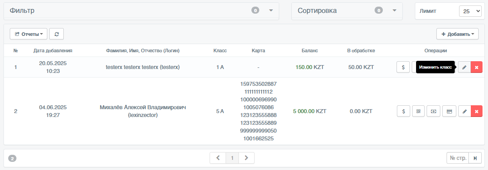Click the № стр. page number field
This screenshot has width=488, height=170.
tap(457, 158)
